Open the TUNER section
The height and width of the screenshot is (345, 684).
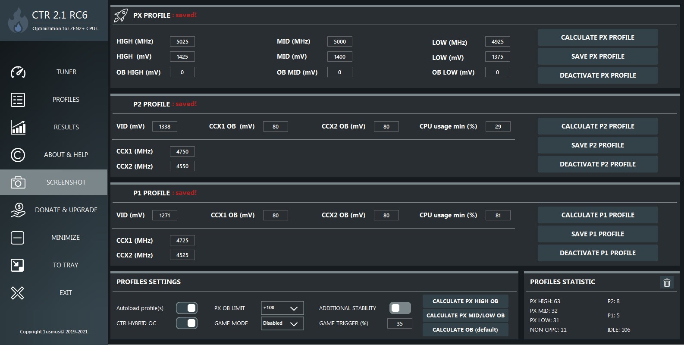66,72
